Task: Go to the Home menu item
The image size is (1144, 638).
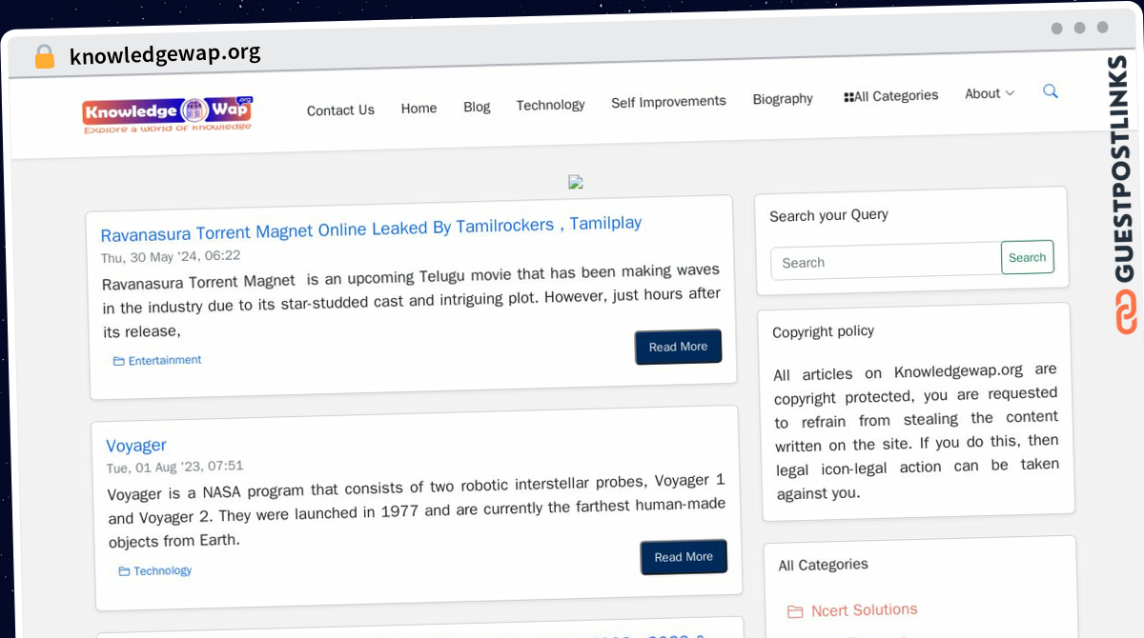Action: pos(419,109)
